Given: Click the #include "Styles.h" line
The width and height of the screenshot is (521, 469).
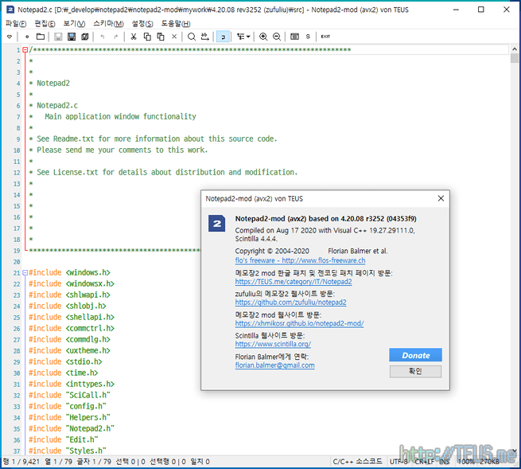Looking at the screenshot, I should [68, 451].
